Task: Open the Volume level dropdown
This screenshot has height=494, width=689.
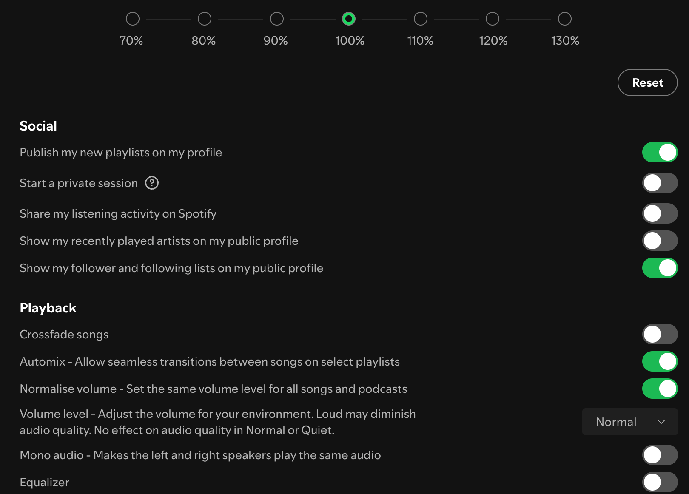Action: pos(629,422)
